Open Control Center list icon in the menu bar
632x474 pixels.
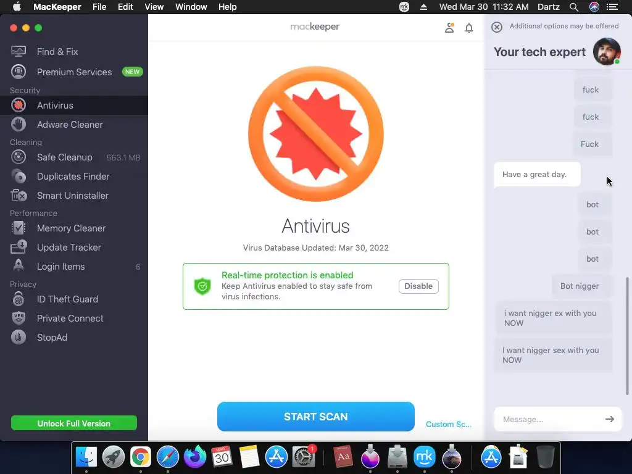(x=612, y=7)
